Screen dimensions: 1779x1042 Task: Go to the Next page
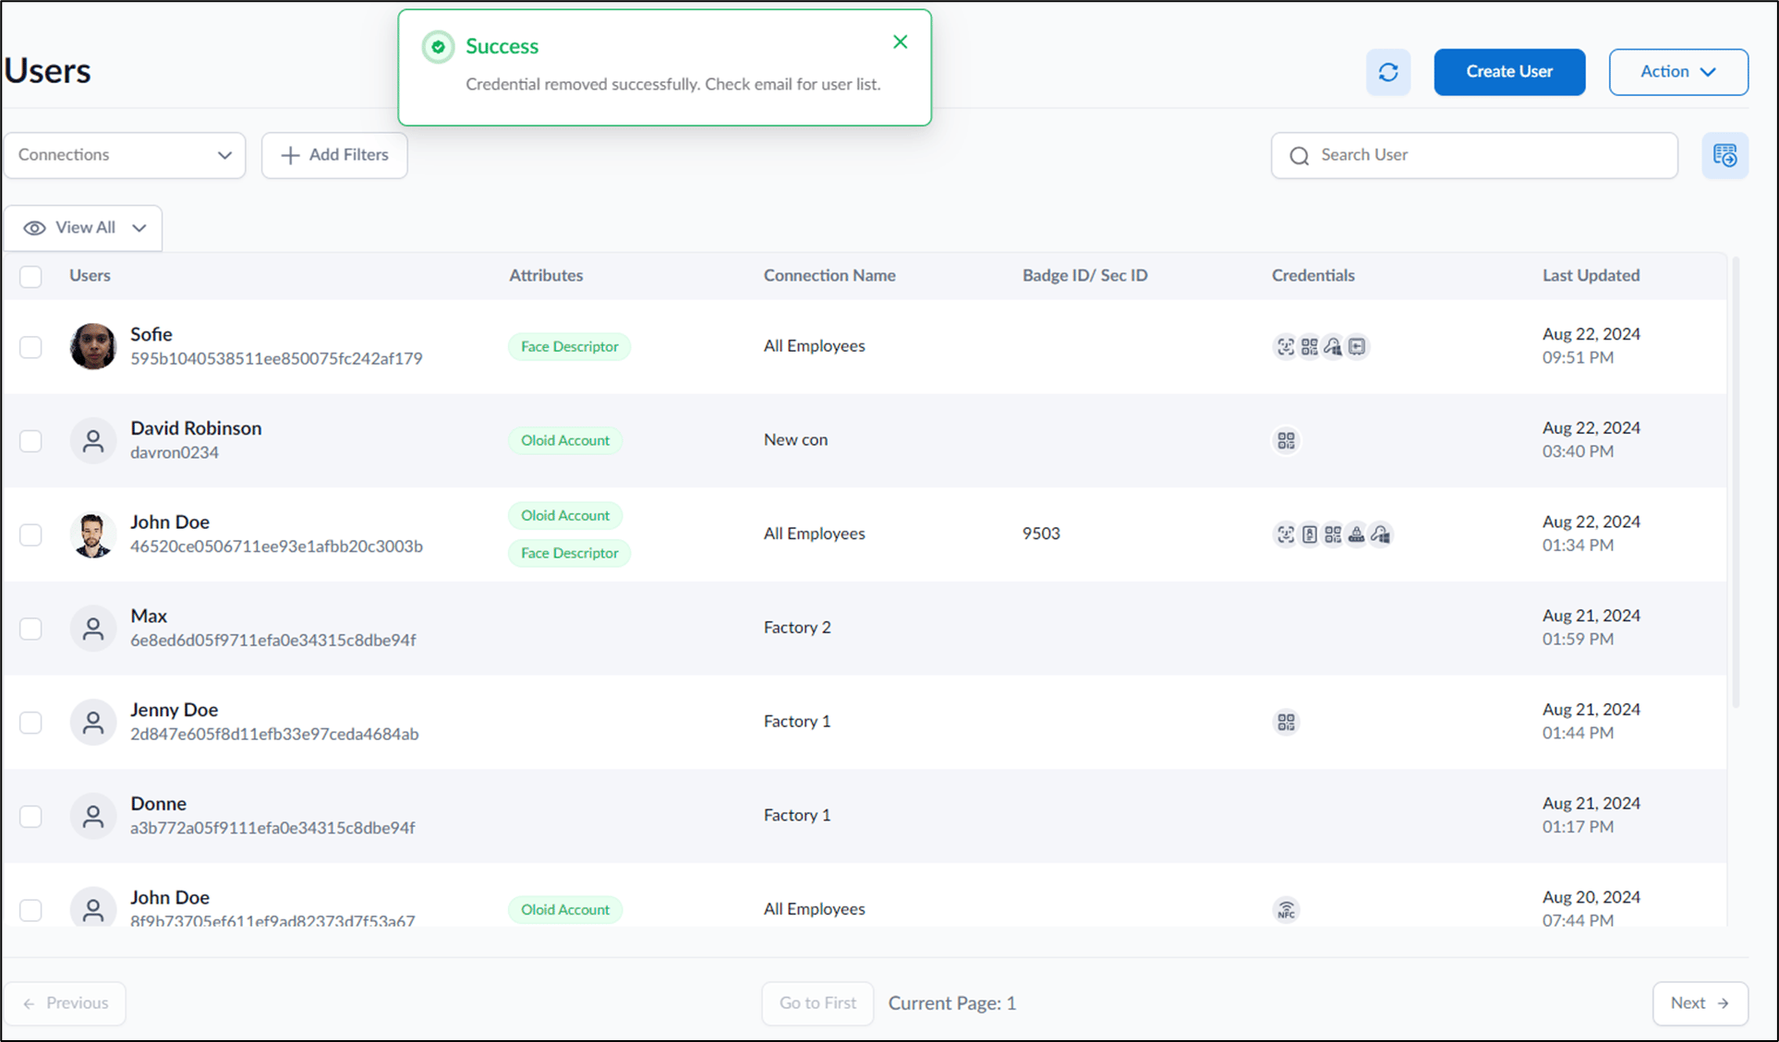pyautogui.click(x=1700, y=1003)
